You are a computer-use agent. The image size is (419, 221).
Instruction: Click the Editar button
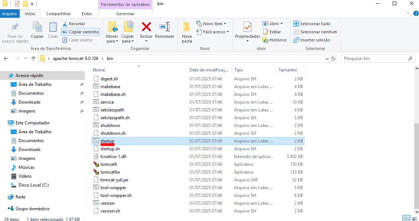pyautogui.click(x=272, y=32)
